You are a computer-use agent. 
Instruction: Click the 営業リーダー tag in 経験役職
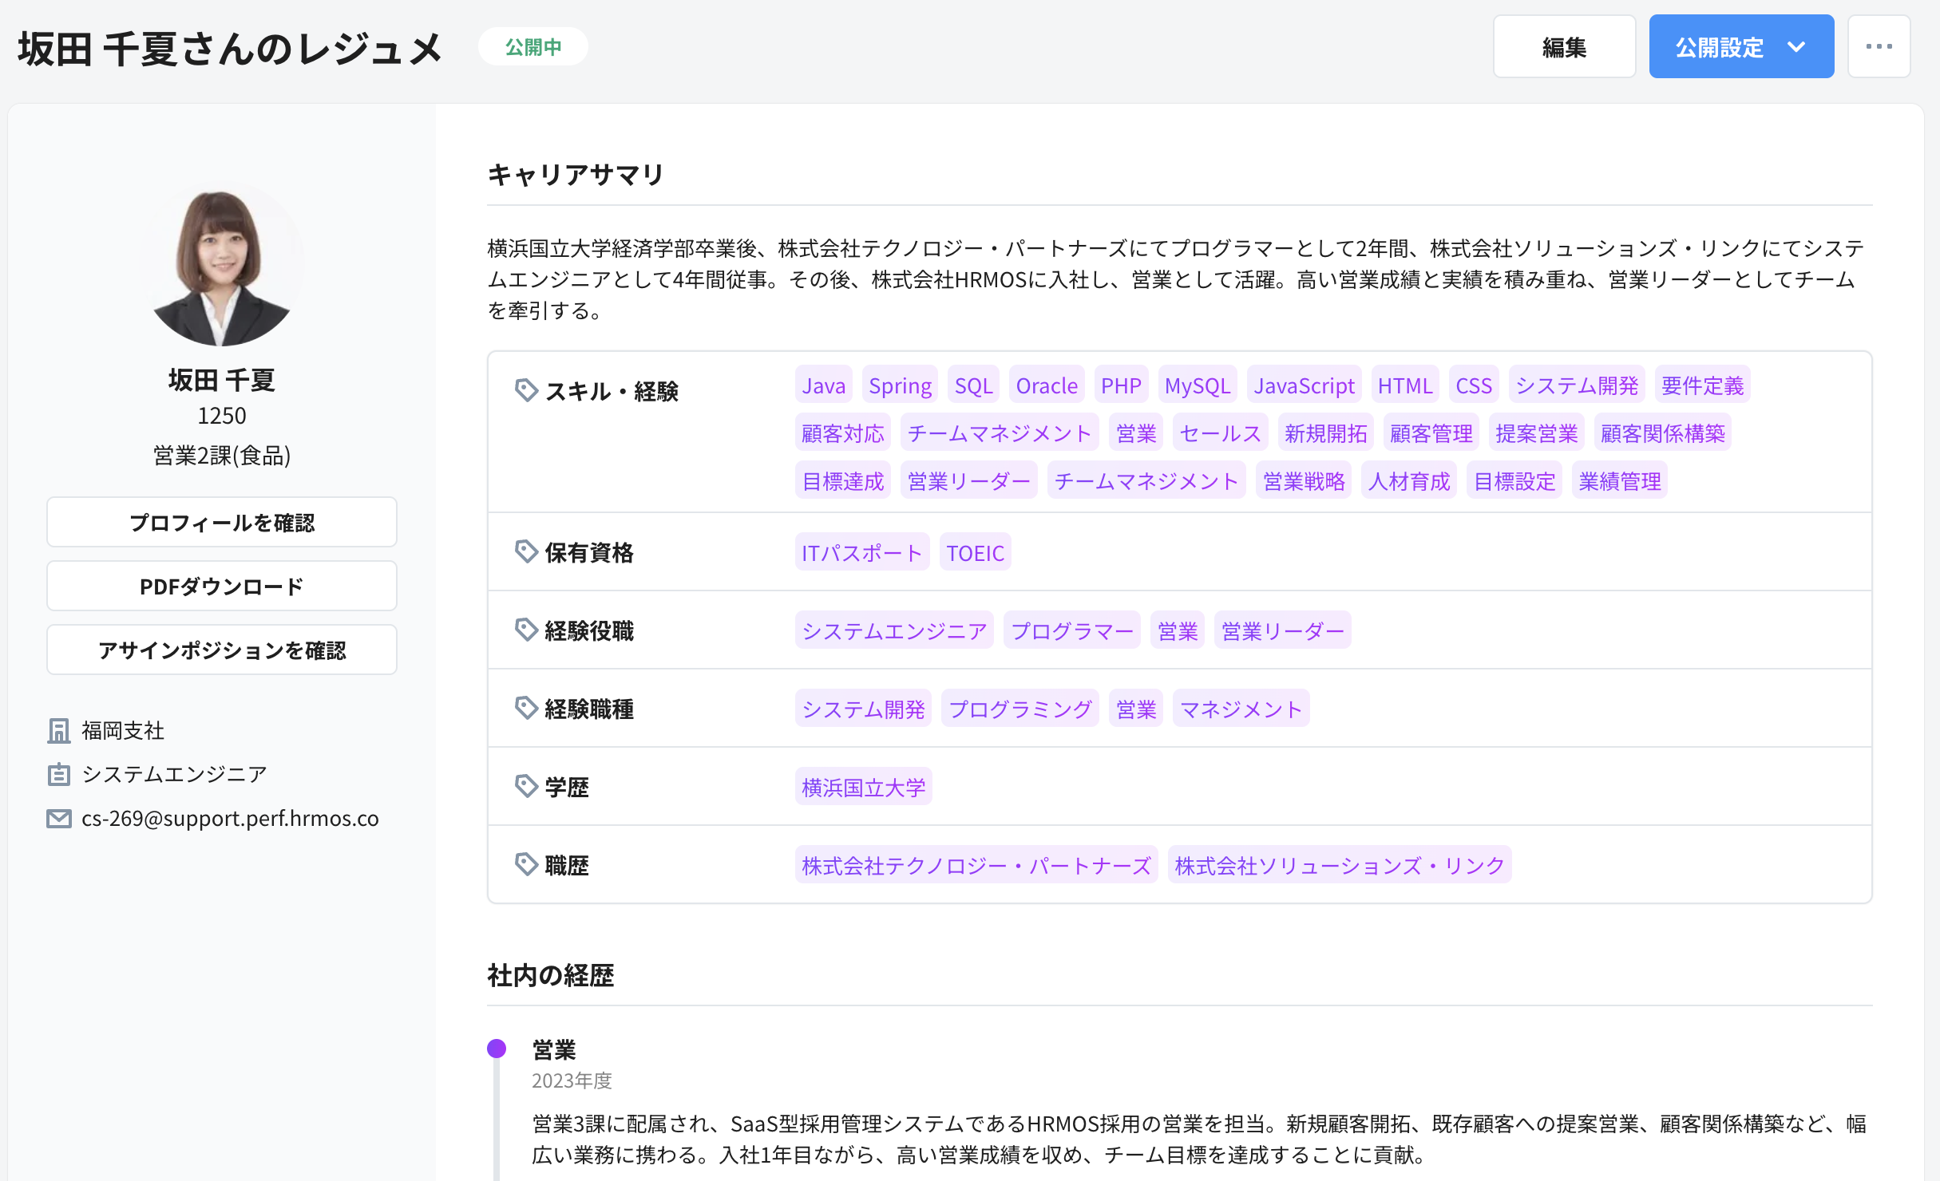coord(1282,631)
